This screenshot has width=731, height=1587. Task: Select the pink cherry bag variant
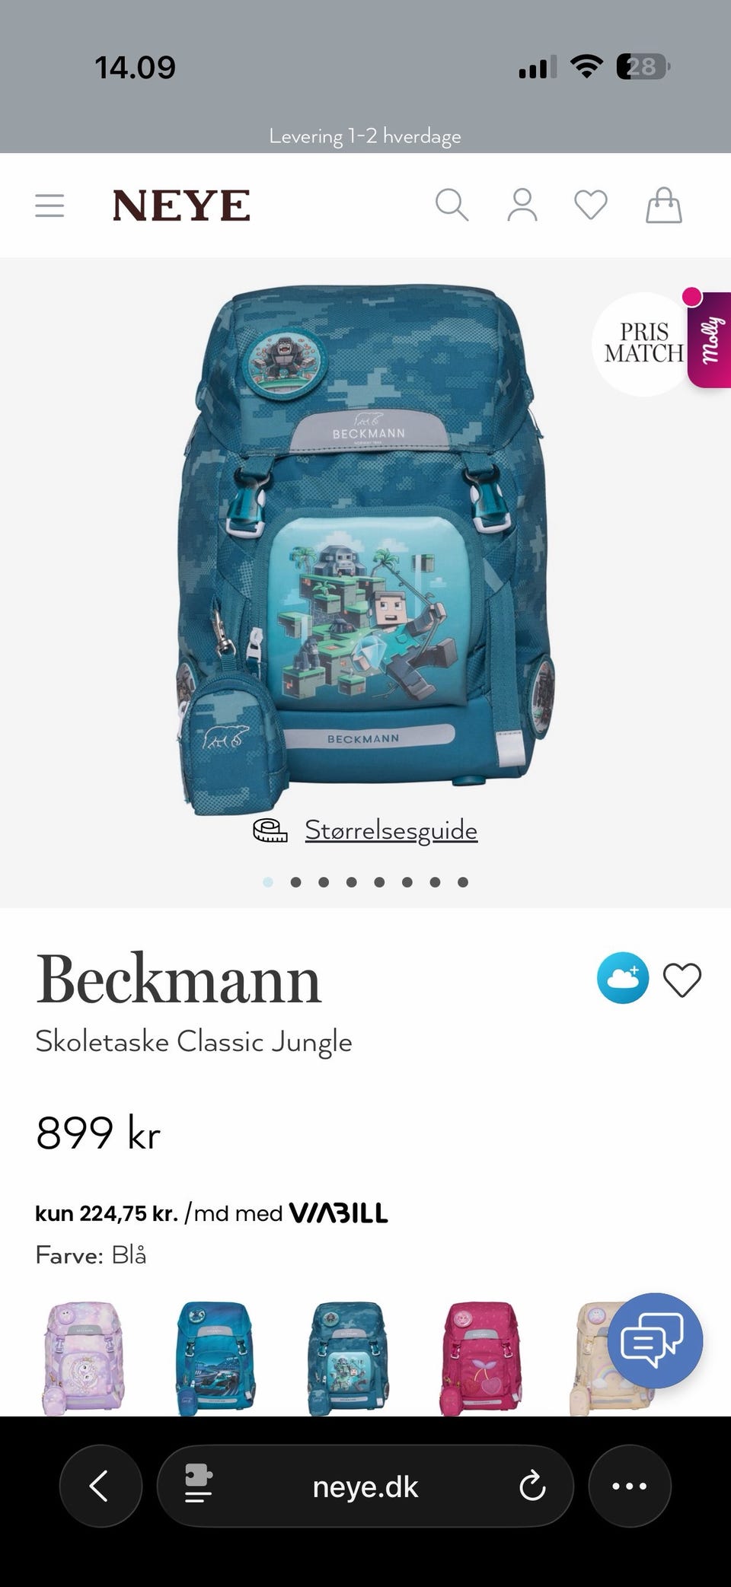pos(480,1358)
